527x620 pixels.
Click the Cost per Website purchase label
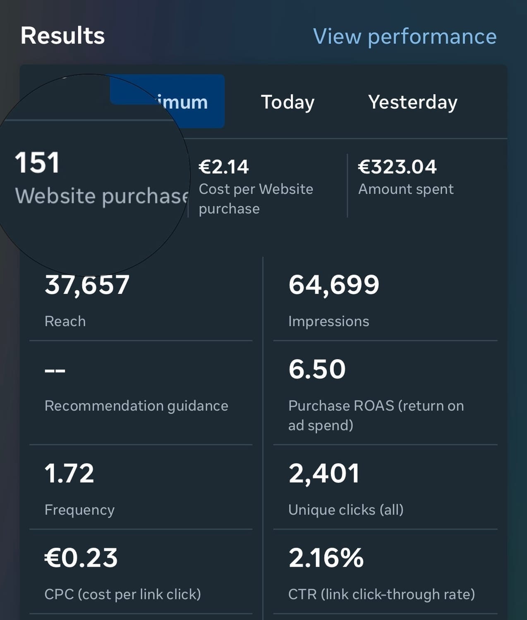click(256, 199)
